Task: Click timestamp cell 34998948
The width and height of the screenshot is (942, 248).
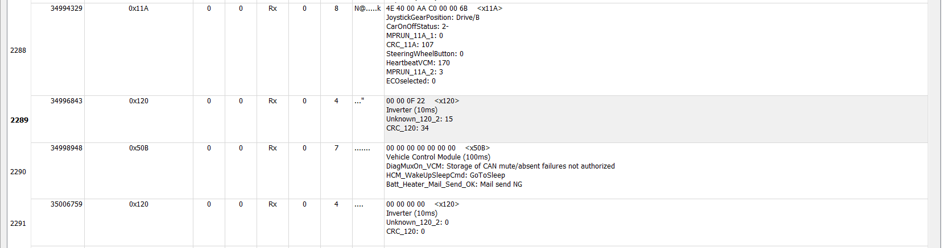Action: pyautogui.click(x=66, y=148)
